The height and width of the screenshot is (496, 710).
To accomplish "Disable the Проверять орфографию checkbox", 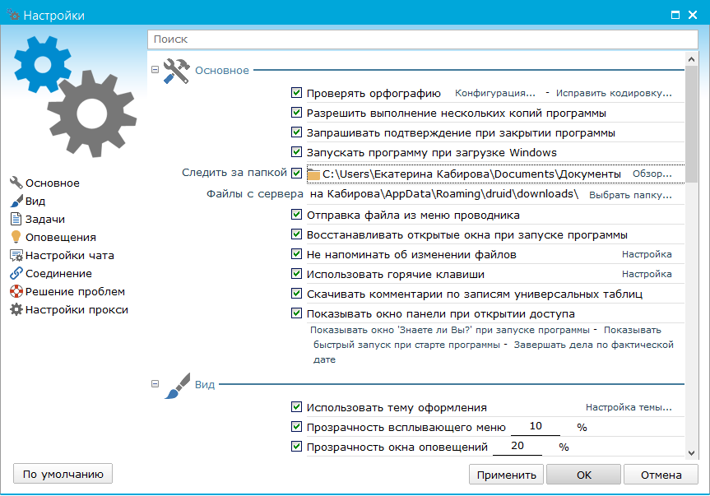I will 297,94.
